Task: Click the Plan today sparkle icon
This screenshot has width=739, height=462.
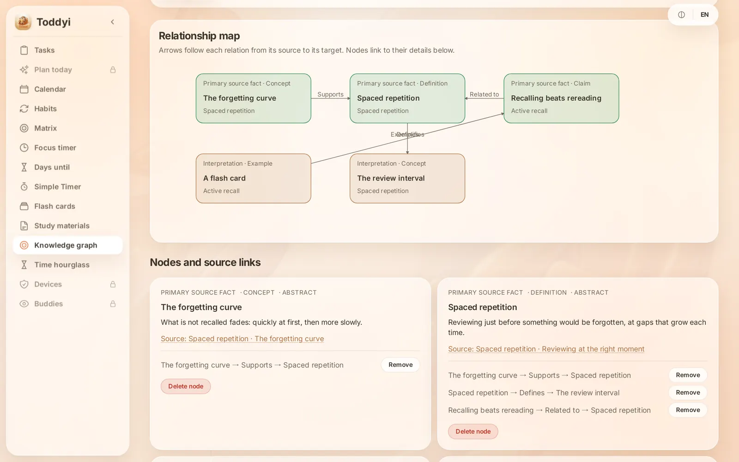Action: coord(24,70)
